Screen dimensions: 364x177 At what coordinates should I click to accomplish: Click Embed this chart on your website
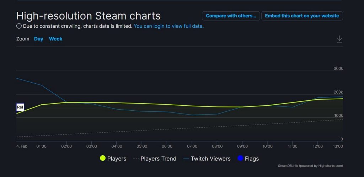click(x=302, y=16)
